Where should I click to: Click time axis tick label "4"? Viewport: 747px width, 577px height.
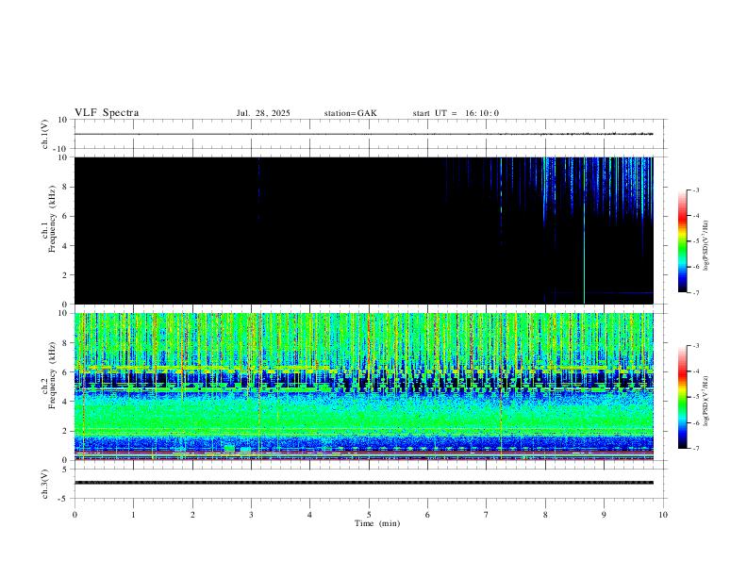click(309, 515)
